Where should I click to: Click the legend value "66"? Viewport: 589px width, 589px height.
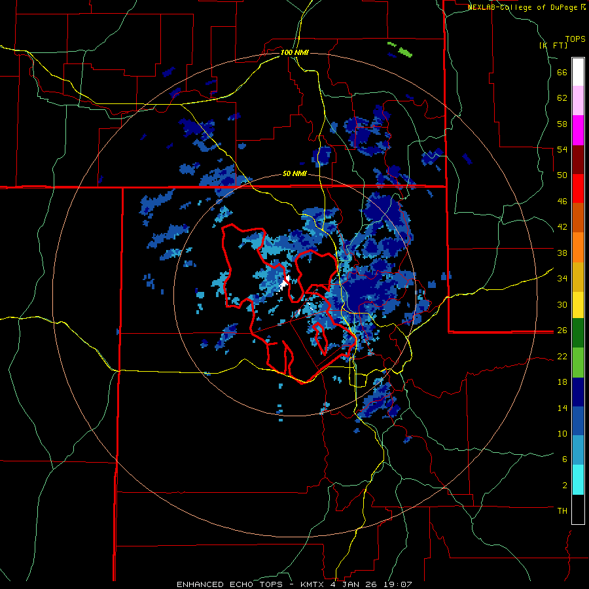tap(562, 72)
